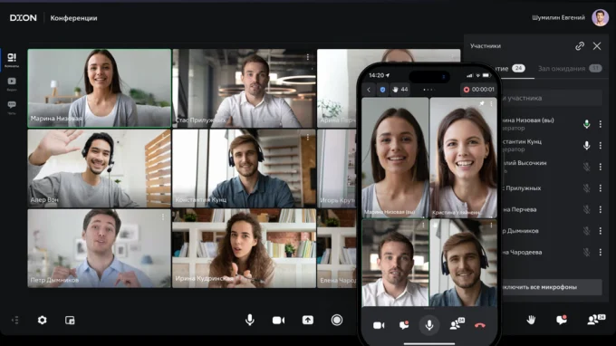This screenshot has width=616, height=346.
Task: Switch to Зал ожидания tab
Action: 570,68
